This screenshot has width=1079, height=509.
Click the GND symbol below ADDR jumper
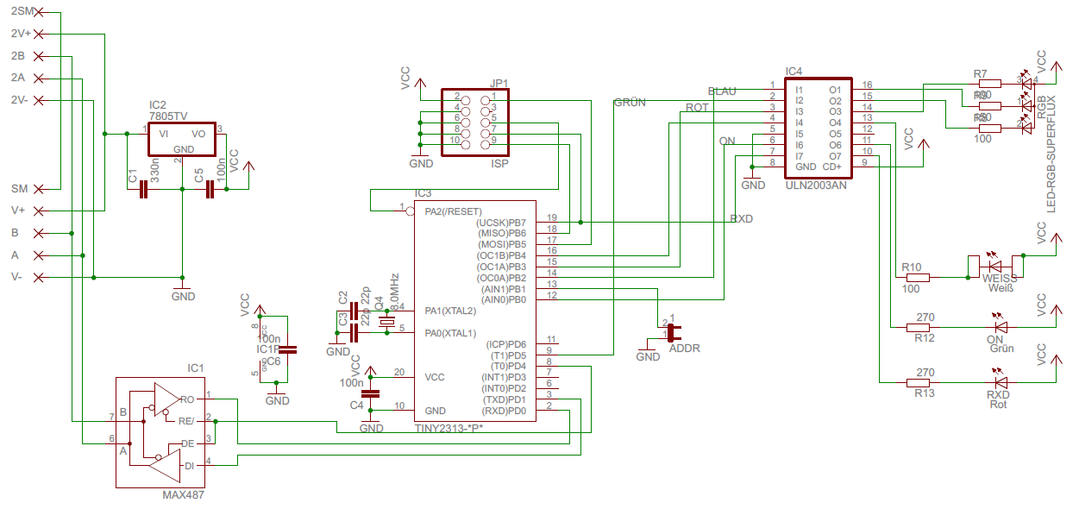pos(649,352)
